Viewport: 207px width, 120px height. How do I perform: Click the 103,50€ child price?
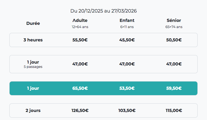(x=127, y=110)
